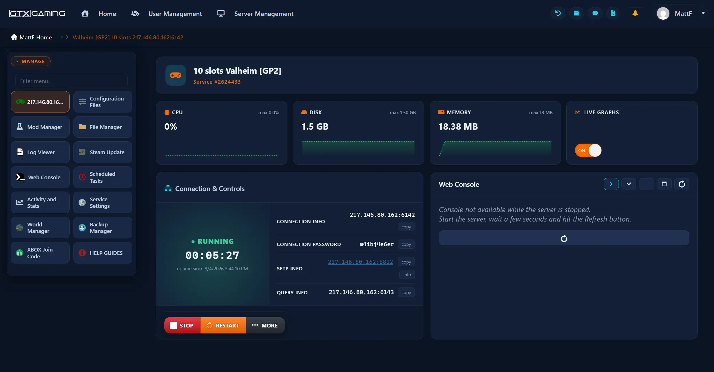This screenshot has height=372, width=714.
Task: Refresh the Web Console via header icon
Action: pyautogui.click(x=682, y=184)
